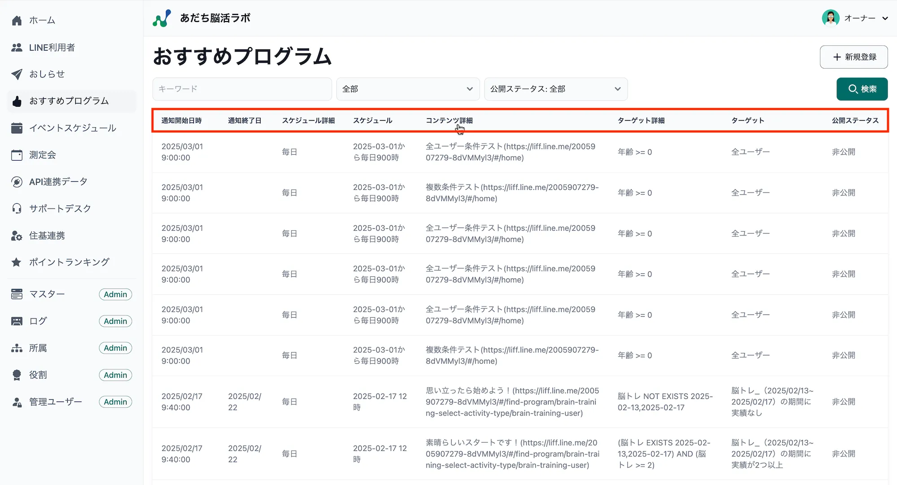Select the API連携データ icon
Image resolution: width=897 pixels, height=485 pixels.
pyautogui.click(x=17, y=181)
